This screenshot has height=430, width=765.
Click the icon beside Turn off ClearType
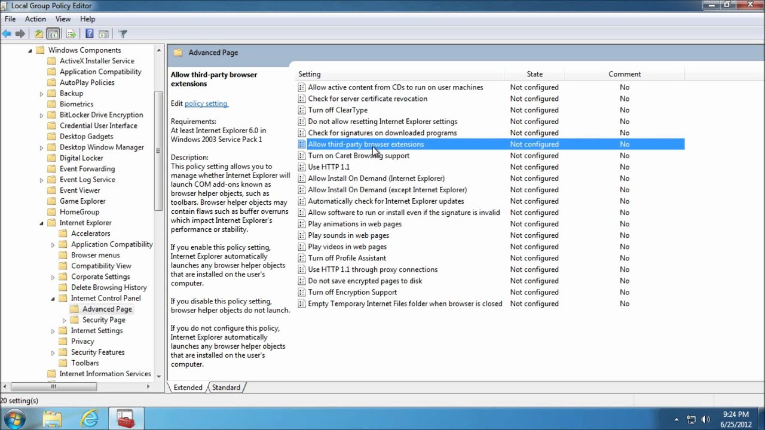click(302, 110)
